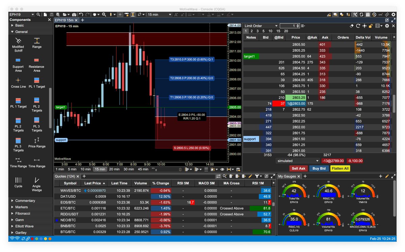Open DOM panel settings gear
Viewport: 405px width, 252px height.
tap(387, 26)
